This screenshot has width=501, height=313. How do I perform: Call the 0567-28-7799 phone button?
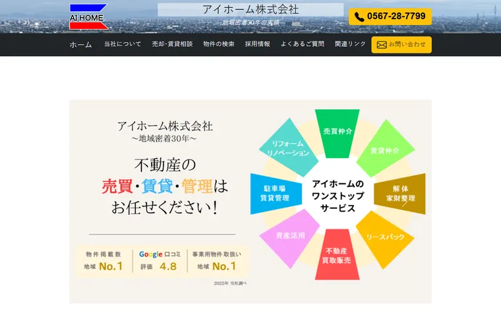click(390, 16)
